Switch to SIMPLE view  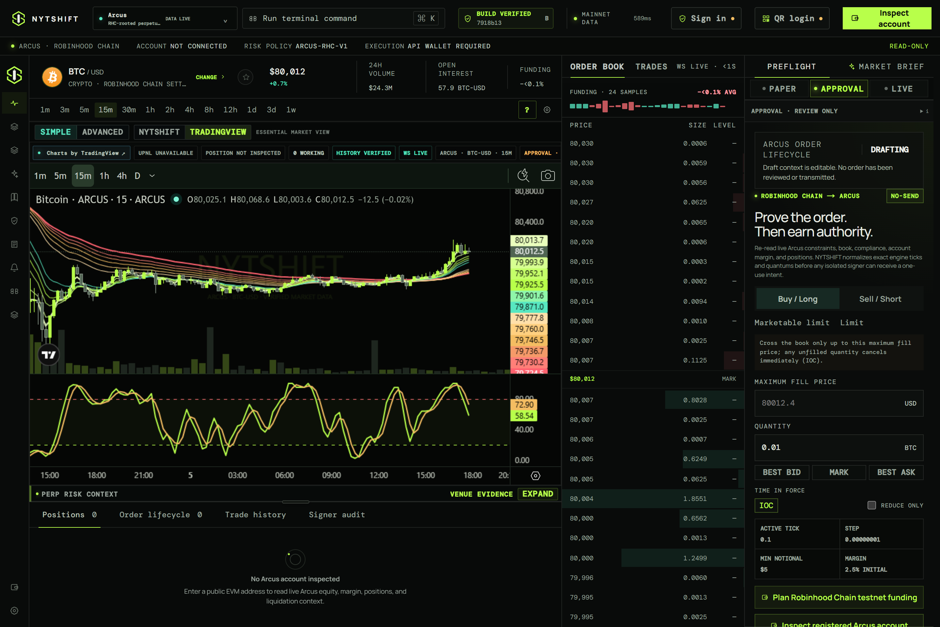pyautogui.click(x=55, y=132)
